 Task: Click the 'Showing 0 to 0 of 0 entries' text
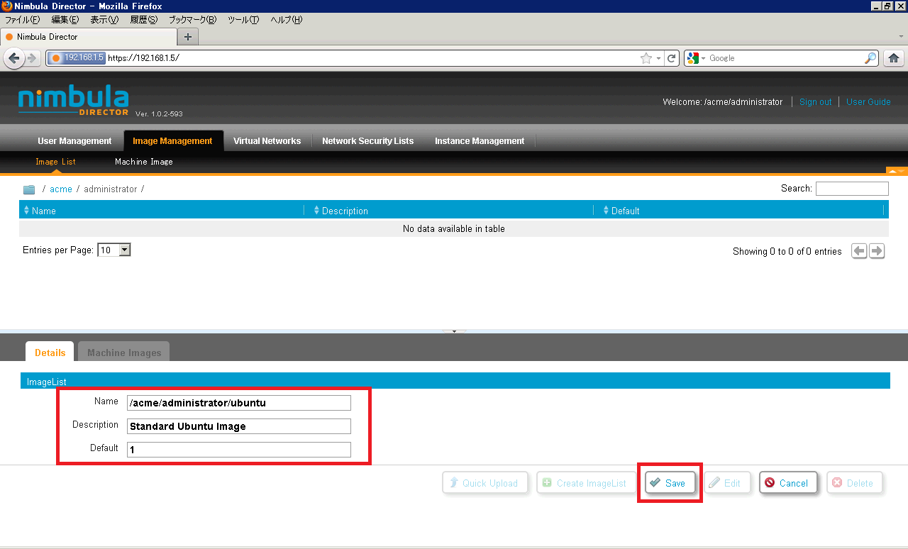coord(787,252)
